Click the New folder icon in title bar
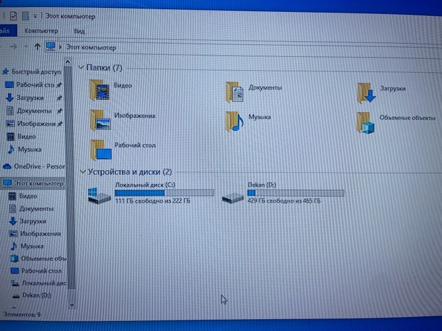This screenshot has height=331, width=442. click(x=25, y=16)
